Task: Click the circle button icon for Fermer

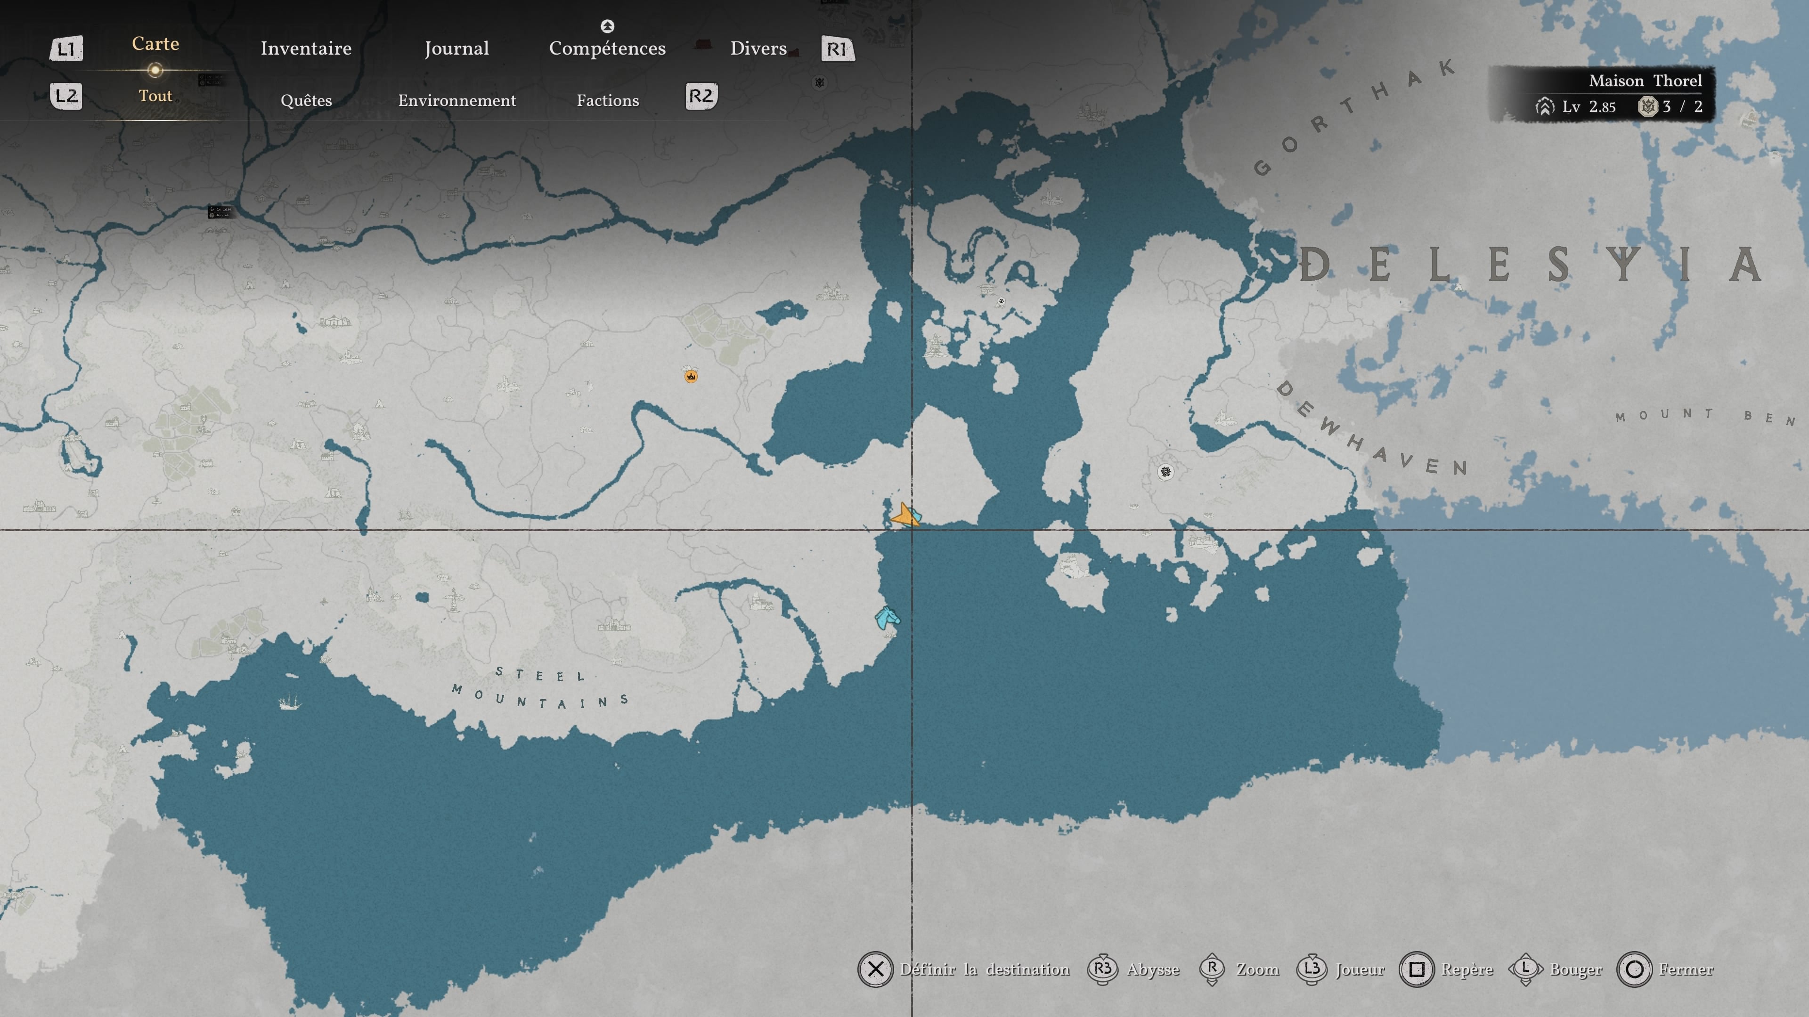Action: click(1634, 969)
